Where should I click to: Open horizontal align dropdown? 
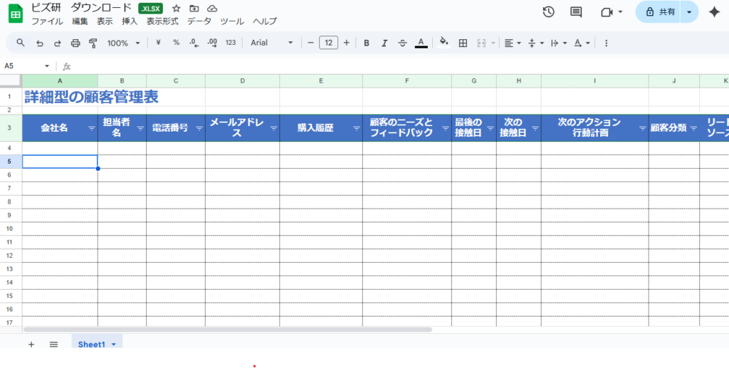[513, 43]
